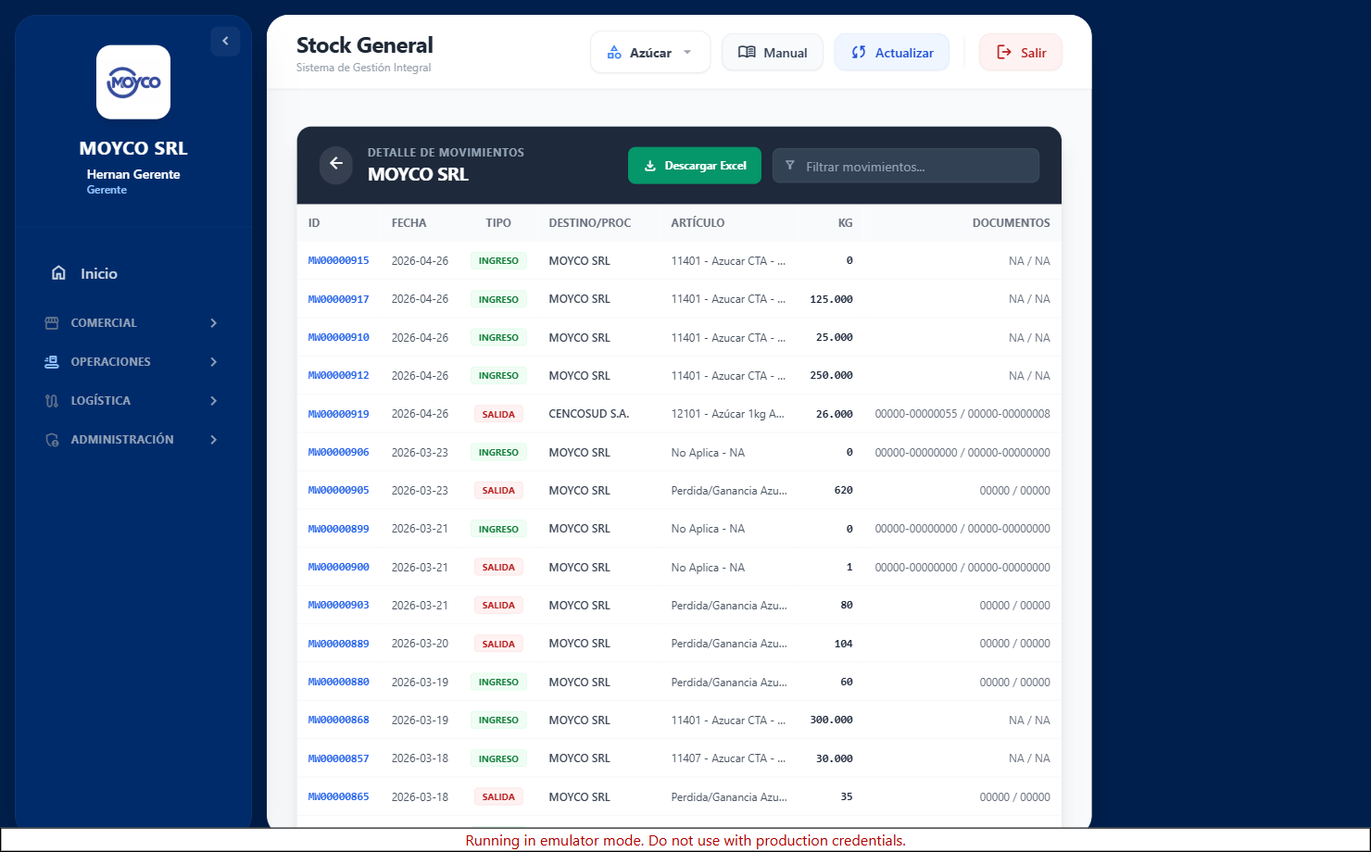Focus the Filtrar movimientos search field
This screenshot has width=1371, height=852.
coord(906,166)
